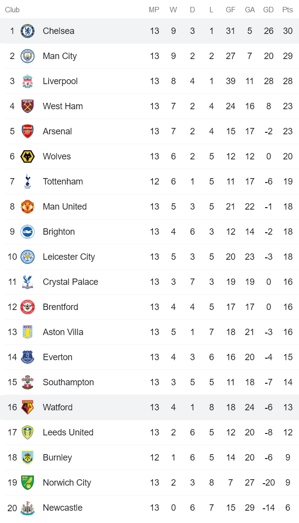The width and height of the screenshot is (299, 523).
Task: Click the West Ham badge icon
Action: click(28, 106)
